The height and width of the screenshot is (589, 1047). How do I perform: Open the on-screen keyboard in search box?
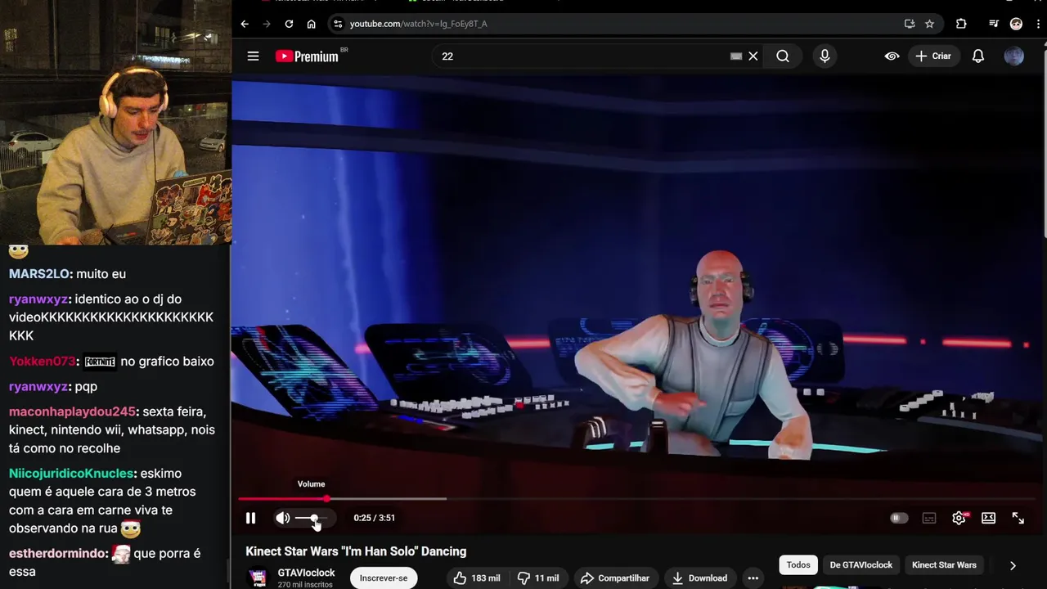click(x=736, y=56)
